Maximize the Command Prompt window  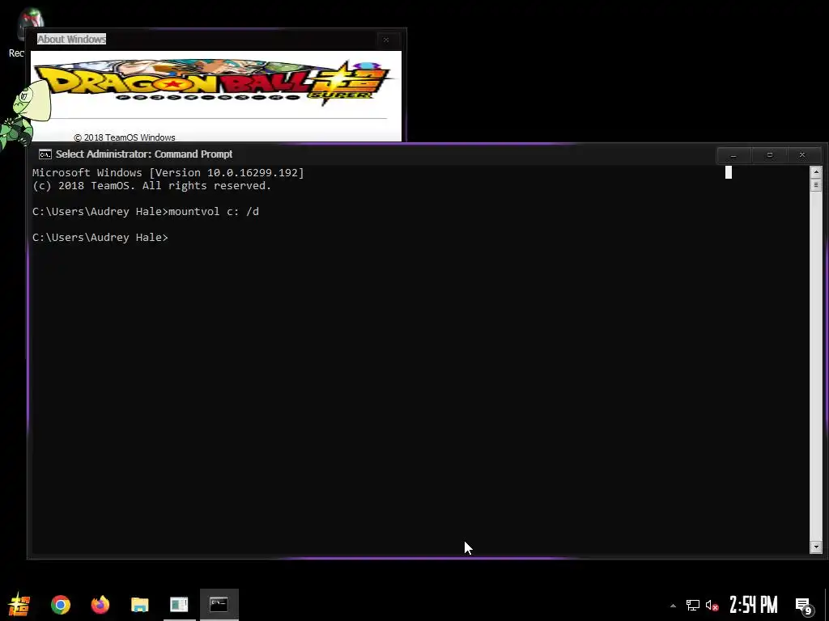tap(770, 155)
